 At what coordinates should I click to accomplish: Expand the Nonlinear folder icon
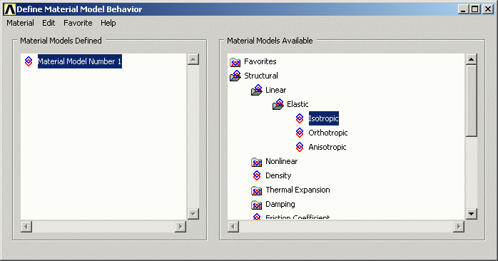(x=256, y=162)
